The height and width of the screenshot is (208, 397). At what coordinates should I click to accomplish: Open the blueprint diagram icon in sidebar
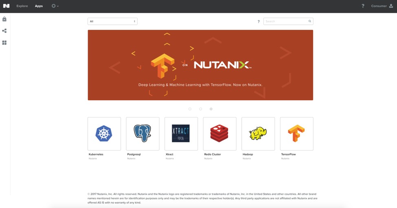click(4, 31)
